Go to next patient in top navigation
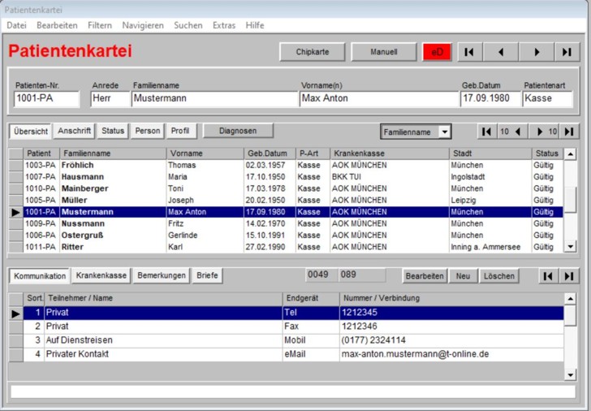 coord(536,52)
